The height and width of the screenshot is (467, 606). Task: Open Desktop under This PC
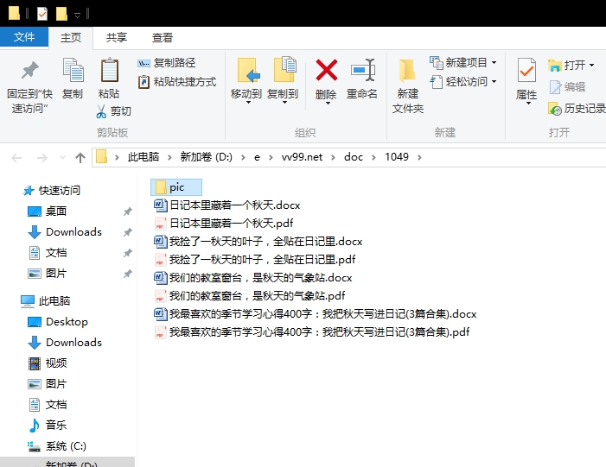coord(58,322)
